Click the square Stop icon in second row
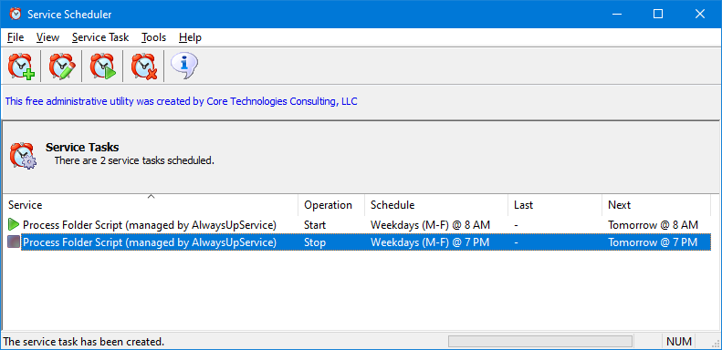722x350 pixels. tap(14, 242)
